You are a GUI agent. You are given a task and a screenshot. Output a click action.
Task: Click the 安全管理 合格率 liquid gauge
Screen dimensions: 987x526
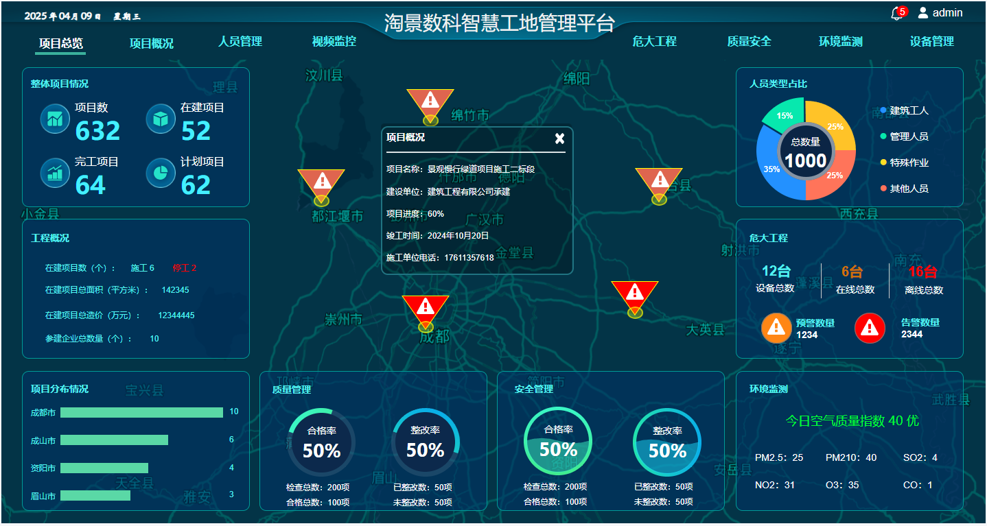558,442
